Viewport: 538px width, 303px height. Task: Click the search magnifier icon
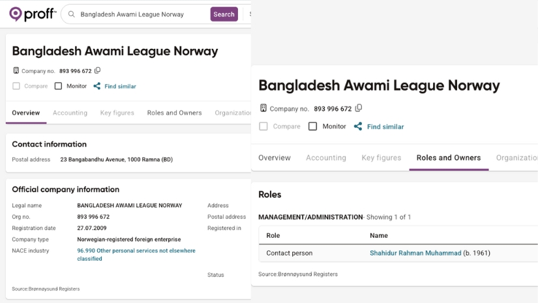click(x=71, y=14)
